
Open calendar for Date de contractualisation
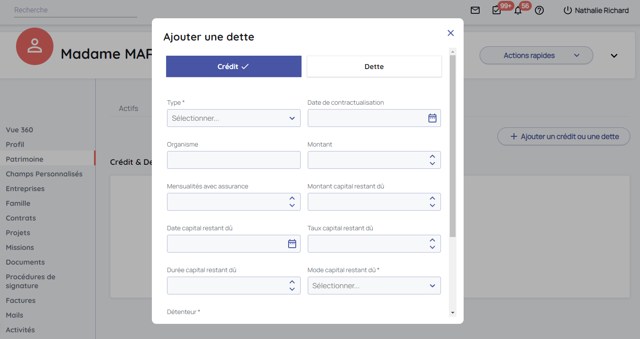tap(432, 118)
